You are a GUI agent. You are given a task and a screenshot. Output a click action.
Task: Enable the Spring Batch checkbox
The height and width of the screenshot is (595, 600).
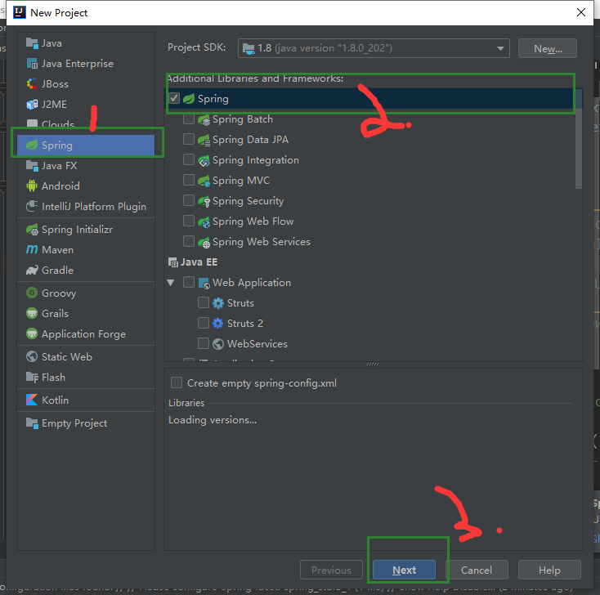coord(189,119)
